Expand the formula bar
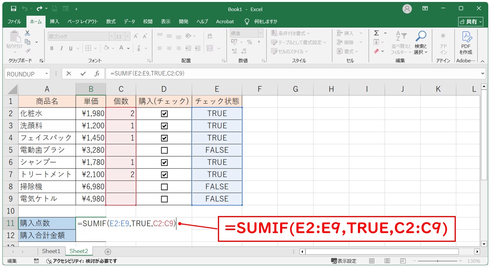The image size is (491, 268). (x=483, y=73)
